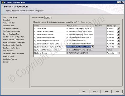
Task: Click the Account Name column header
Action: (x=80, y=26)
